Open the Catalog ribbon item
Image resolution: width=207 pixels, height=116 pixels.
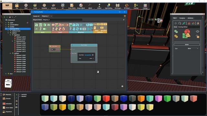point(145,6)
